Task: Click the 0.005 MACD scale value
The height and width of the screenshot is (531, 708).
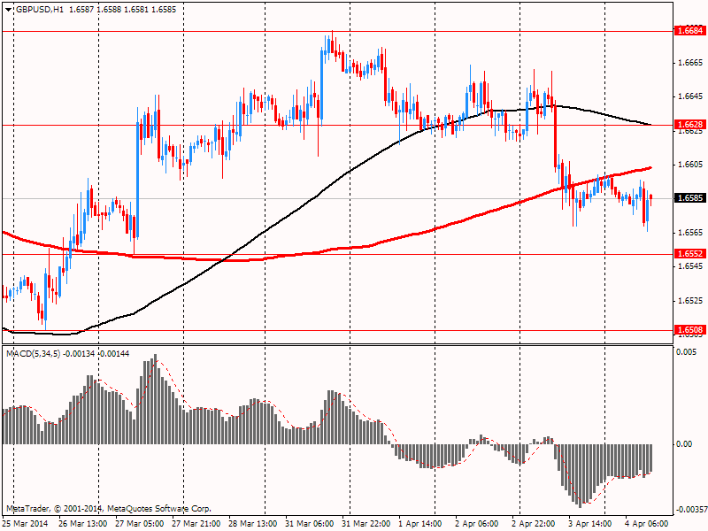Action: point(688,351)
